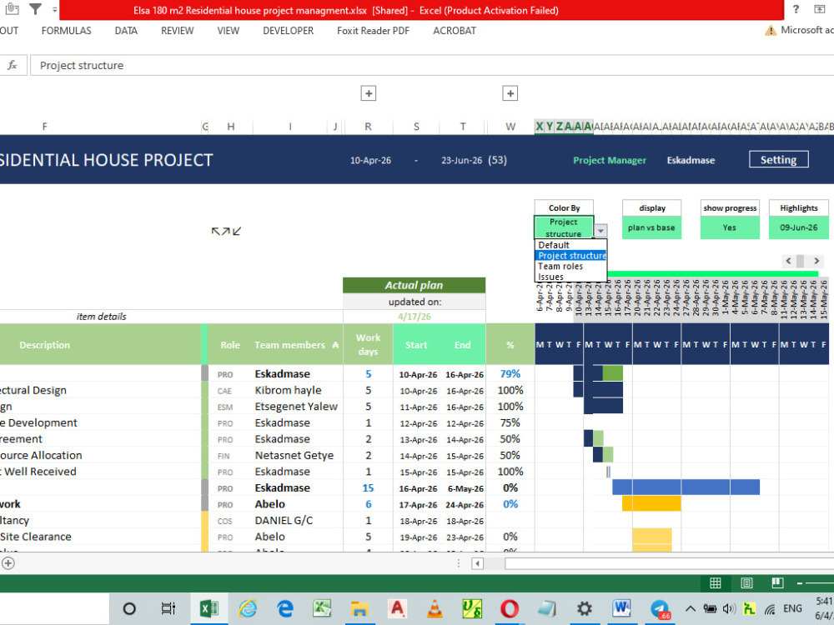This screenshot has width=834, height=625.
Task: Click the Microsoft account warning icon
Action: click(x=770, y=31)
